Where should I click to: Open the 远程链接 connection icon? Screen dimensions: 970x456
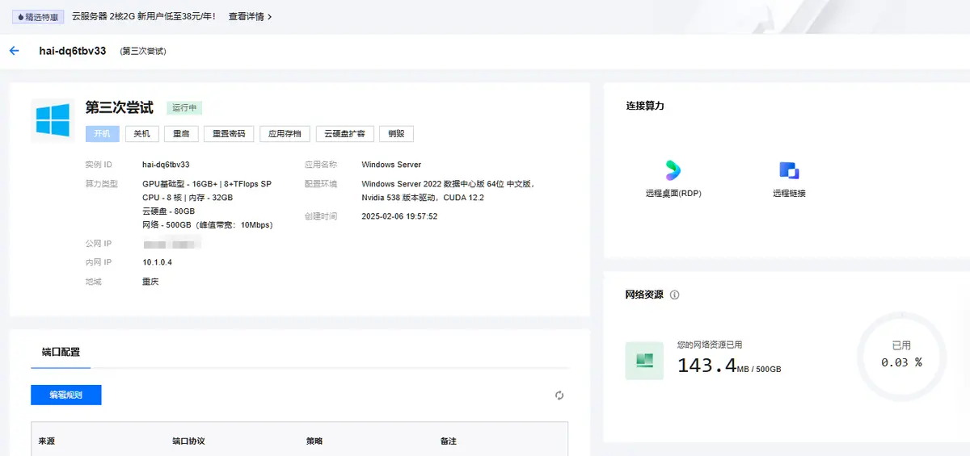coord(789,170)
